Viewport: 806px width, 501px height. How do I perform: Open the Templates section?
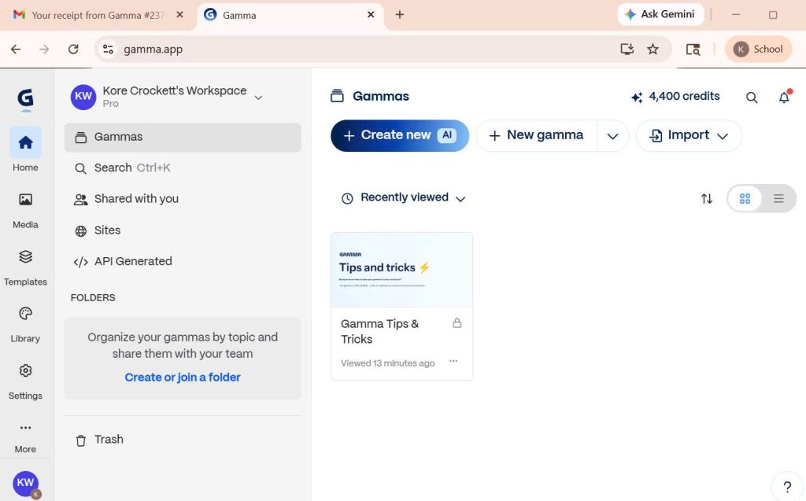point(25,267)
